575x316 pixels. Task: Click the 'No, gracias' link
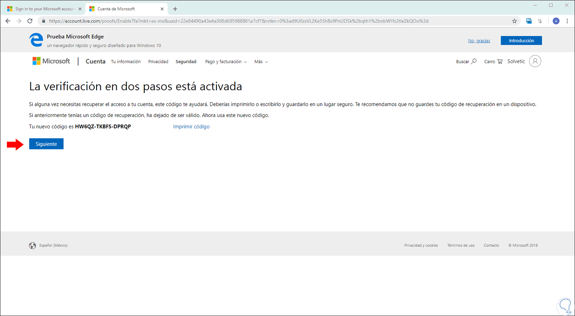[x=479, y=41]
